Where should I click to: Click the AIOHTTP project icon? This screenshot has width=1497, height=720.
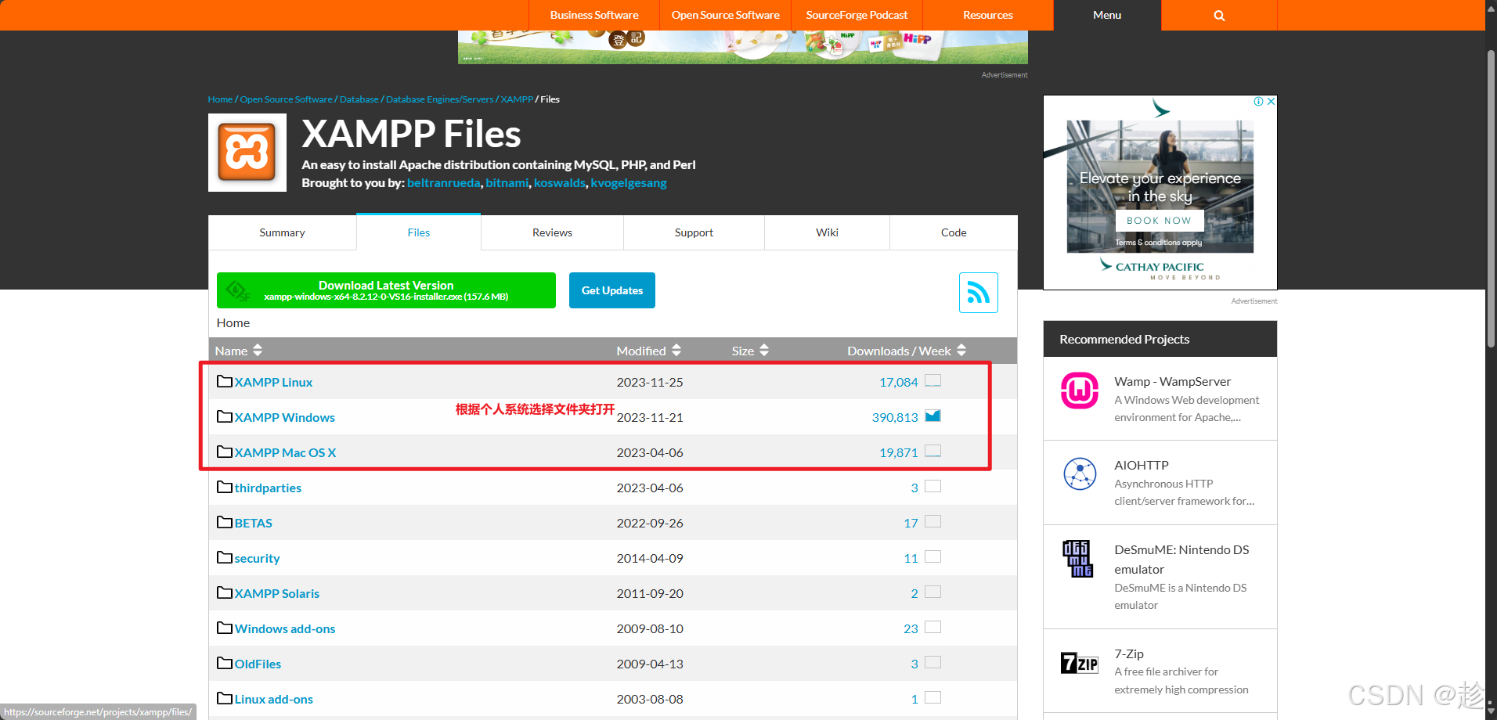pyautogui.click(x=1080, y=473)
